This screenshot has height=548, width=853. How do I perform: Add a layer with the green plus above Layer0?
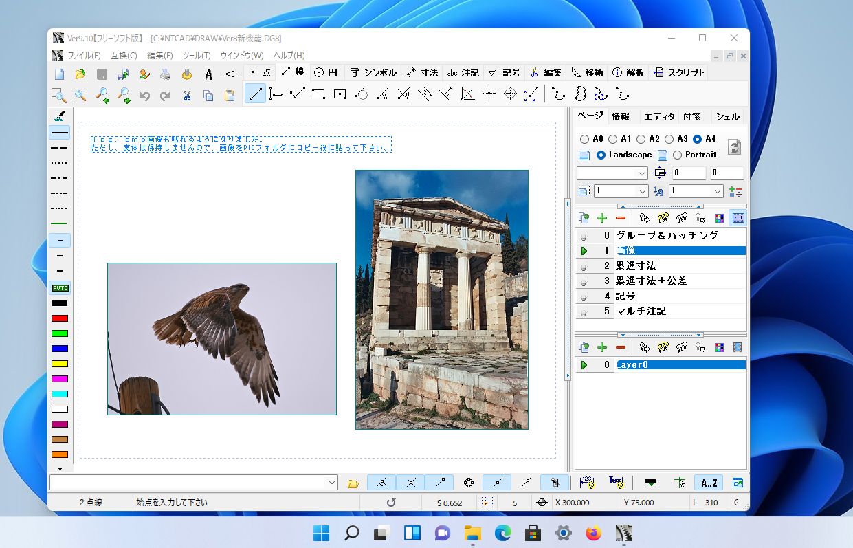click(602, 347)
